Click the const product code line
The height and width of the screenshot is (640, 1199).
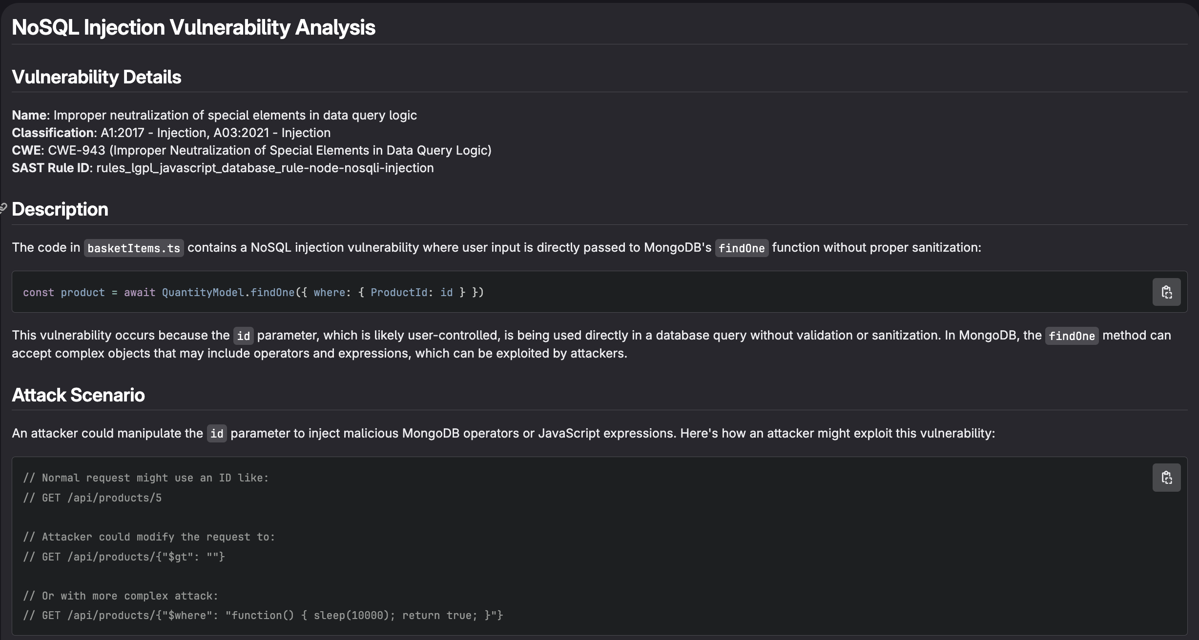pyautogui.click(x=253, y=292)
